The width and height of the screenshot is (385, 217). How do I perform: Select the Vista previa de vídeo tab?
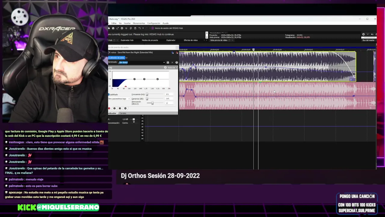(219, 40)
